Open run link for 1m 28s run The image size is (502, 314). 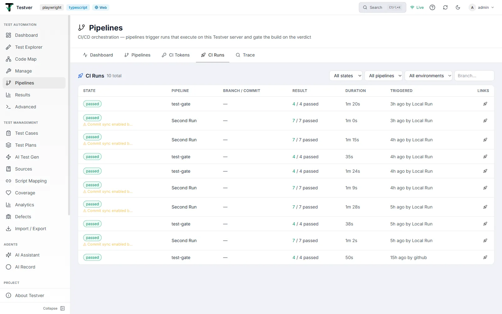(x=485, y=207)
